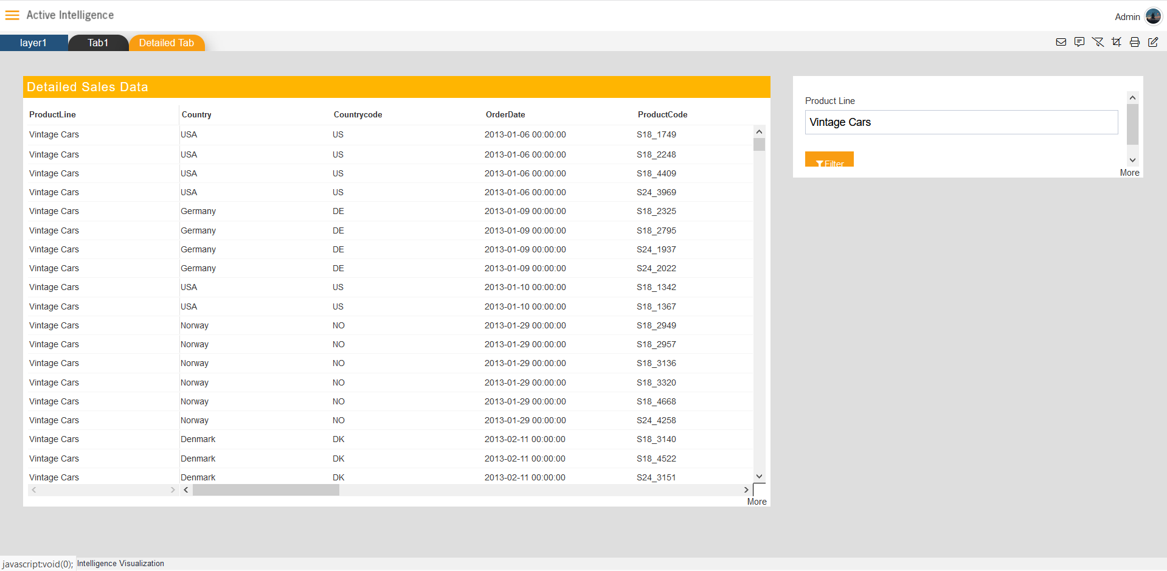1167x571 pixels.
Task: Select product code S18_2795
Action: [656, 230]
